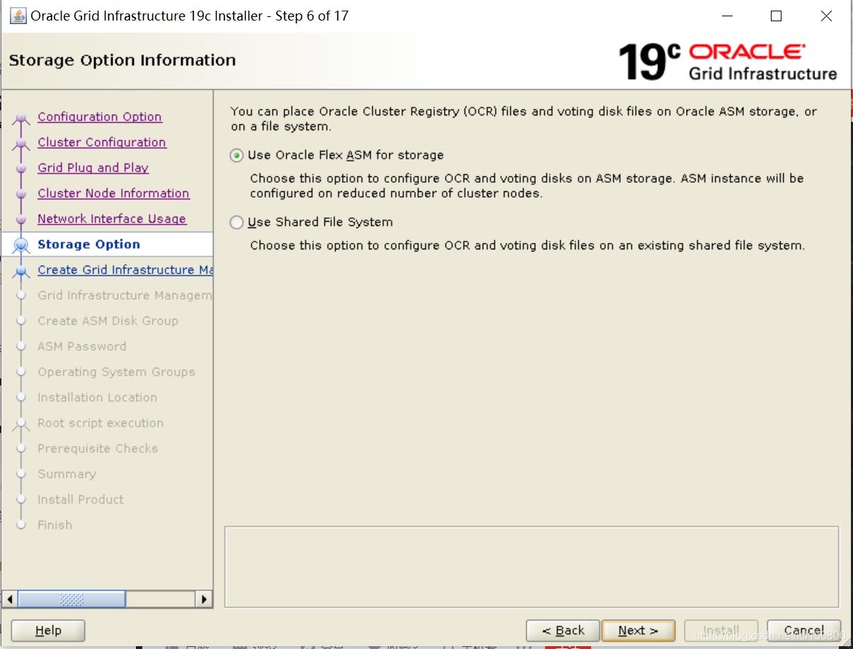Select the current Storage Option step
This screenshot has width=853, height=649.
coord(89,244)
